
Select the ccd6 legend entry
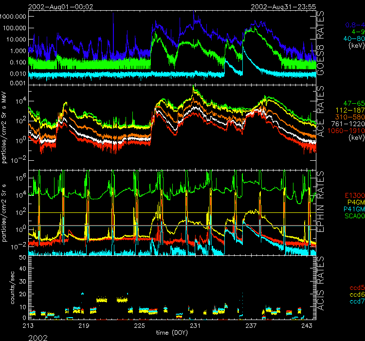[356, 295]
